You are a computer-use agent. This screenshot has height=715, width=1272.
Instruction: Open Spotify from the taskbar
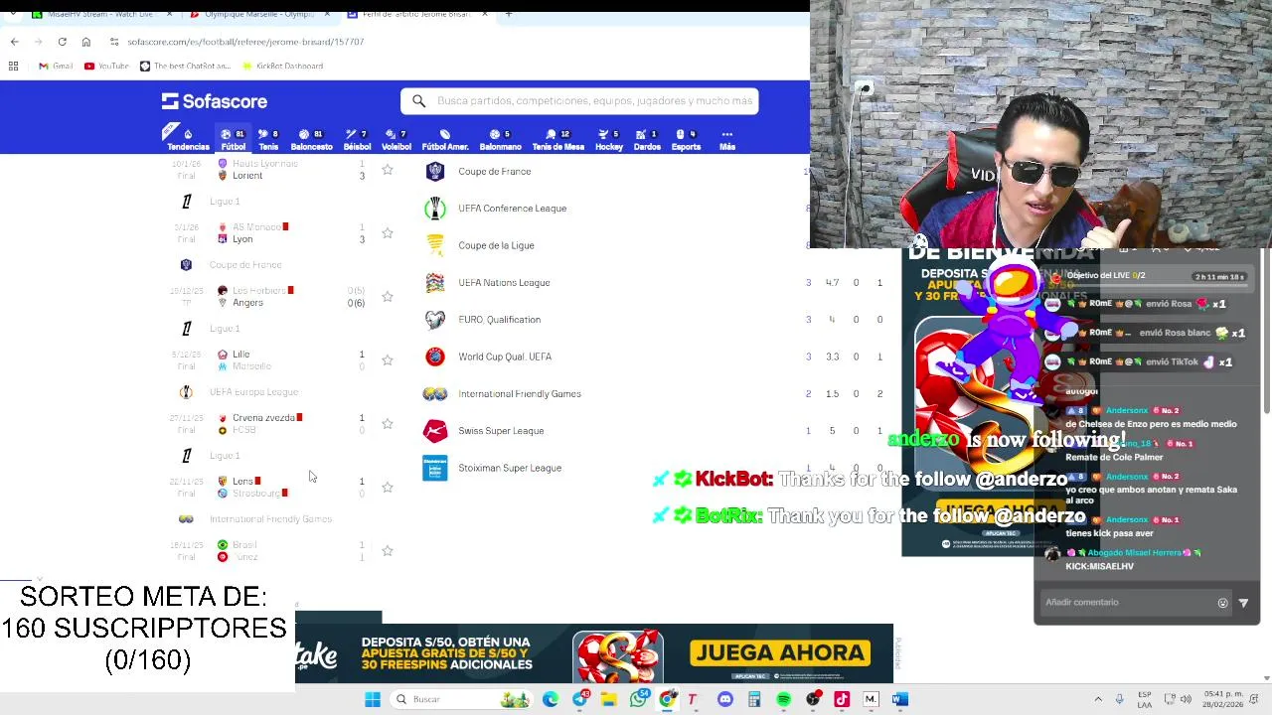[783, 699]
